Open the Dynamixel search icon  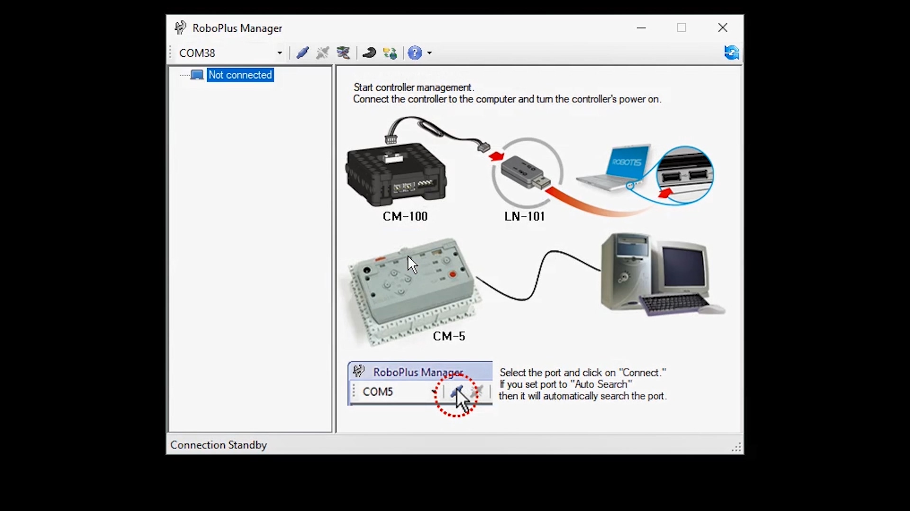click(x=343, y=53)
